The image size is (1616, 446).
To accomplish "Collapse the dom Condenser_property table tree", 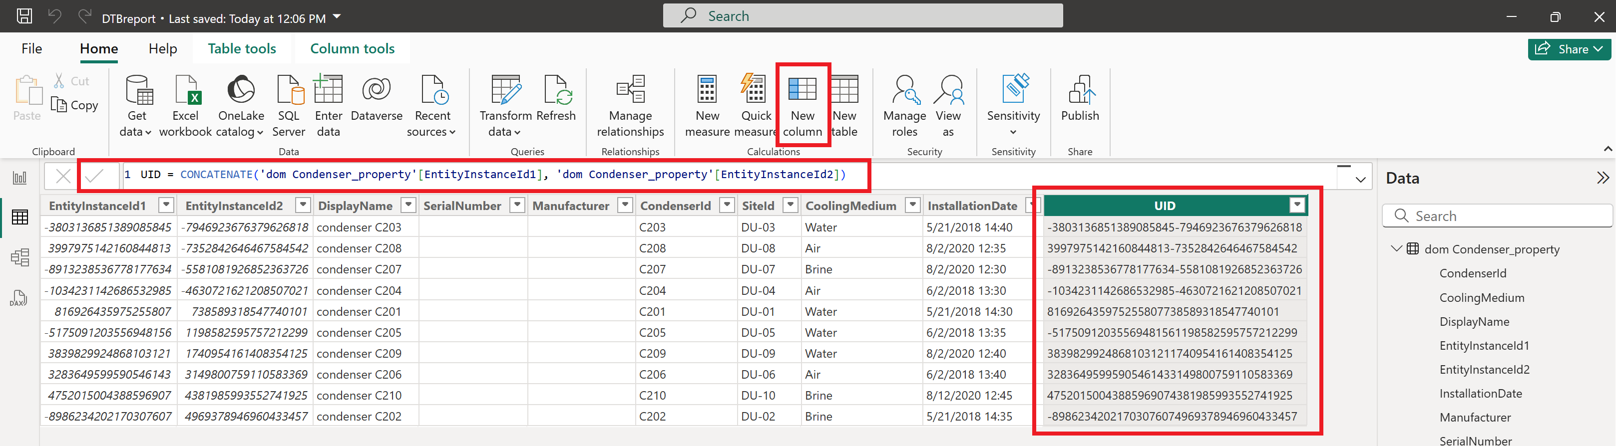I will pos(1396,248).
